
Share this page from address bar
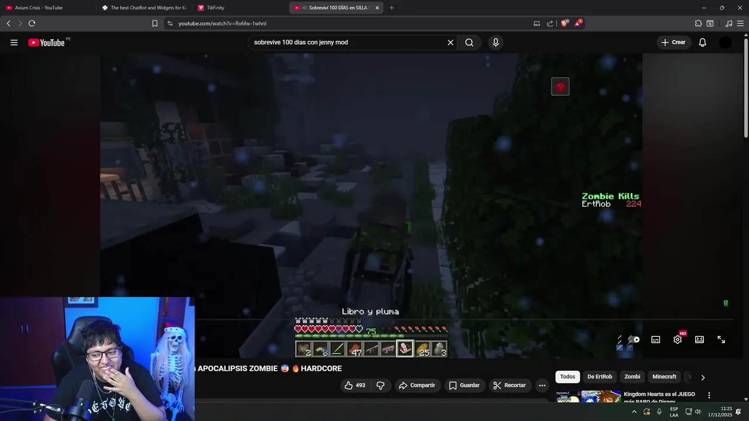(x=550, y=23)
